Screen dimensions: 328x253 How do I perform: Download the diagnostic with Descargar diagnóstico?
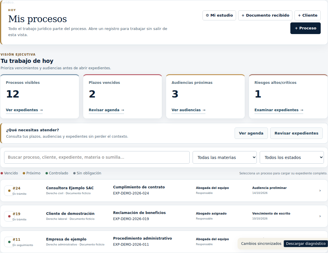click(x=306, y=244)
